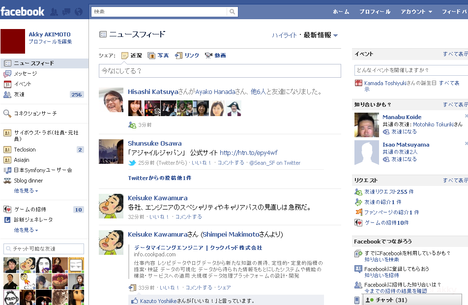This screenshot has height=305, width=468.
Task: Switch to the ハイライト feed view
Action: [x=285, y=35]
